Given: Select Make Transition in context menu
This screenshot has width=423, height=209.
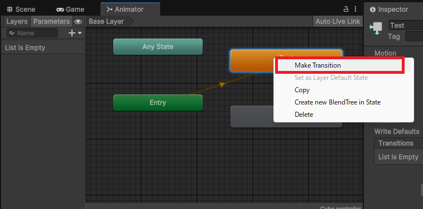Looking at the screenshot, I should [318, 65].
